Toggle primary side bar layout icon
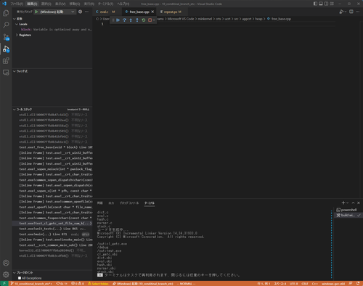363x286 pixels. pos(315,4)
